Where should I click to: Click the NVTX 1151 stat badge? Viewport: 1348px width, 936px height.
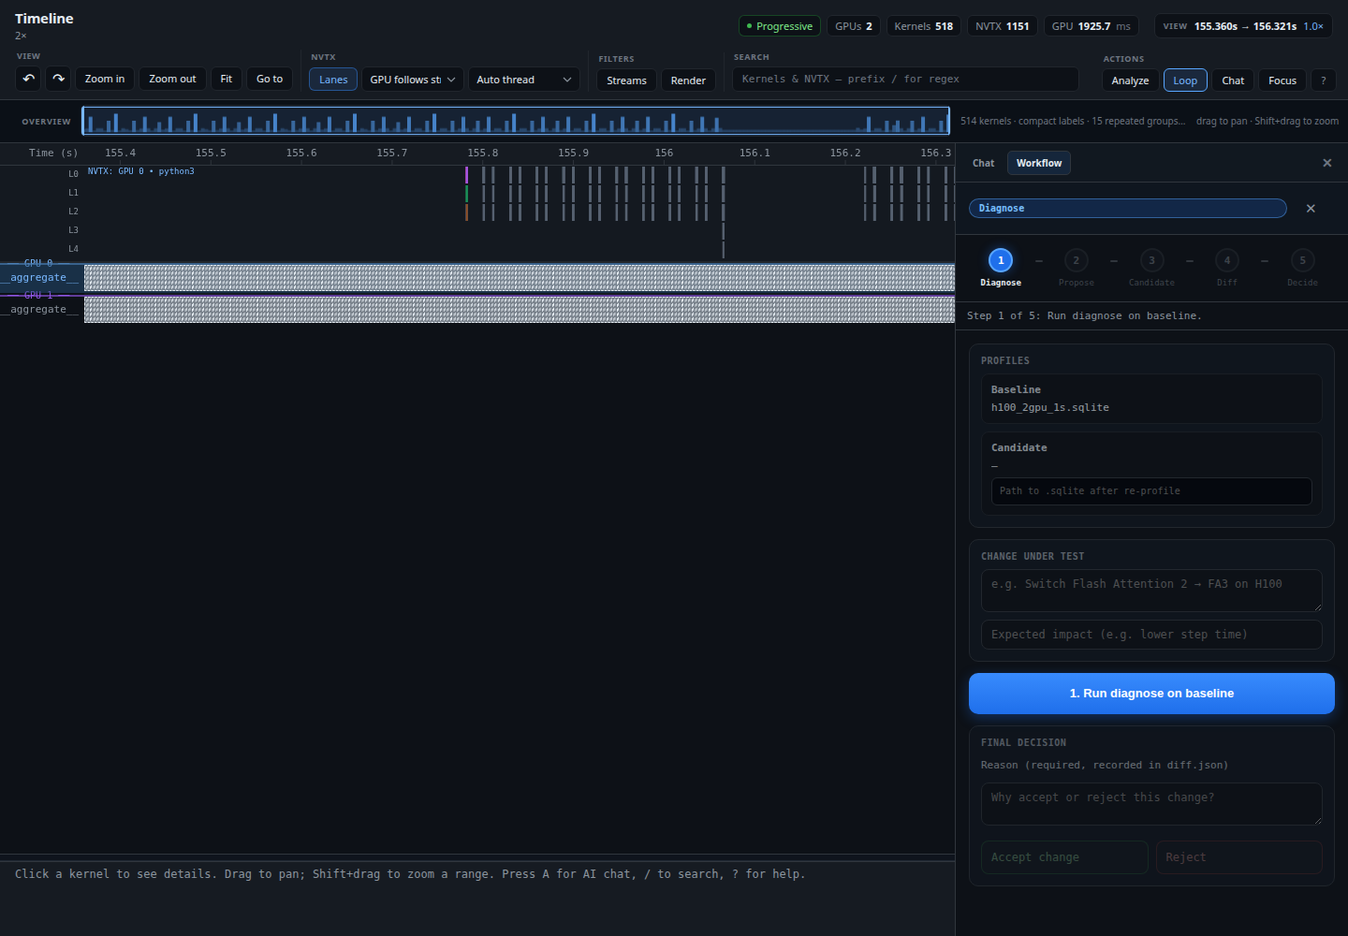pos(1002,26)
